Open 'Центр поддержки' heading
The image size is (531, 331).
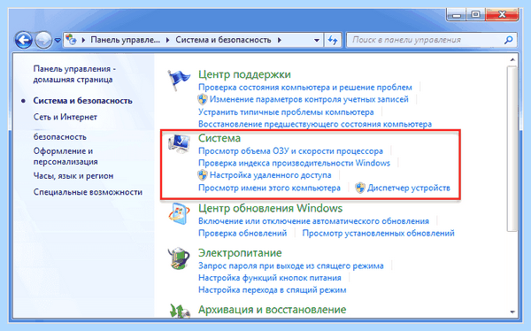pyautogui.click(x=244, y=74)
